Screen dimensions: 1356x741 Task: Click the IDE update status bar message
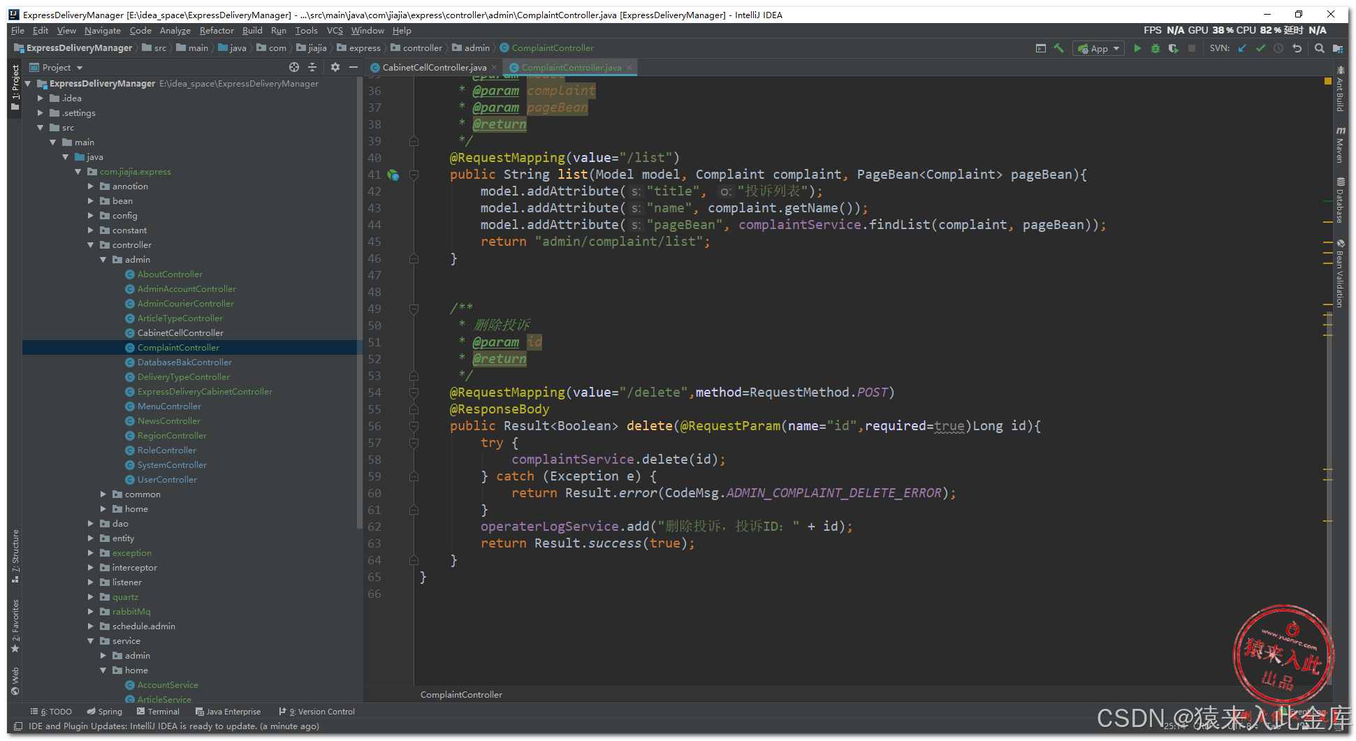[x=174, y=726]
